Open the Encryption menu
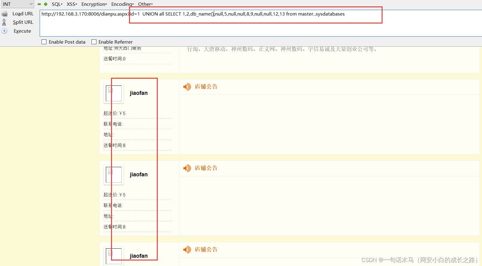 point(94,4)
